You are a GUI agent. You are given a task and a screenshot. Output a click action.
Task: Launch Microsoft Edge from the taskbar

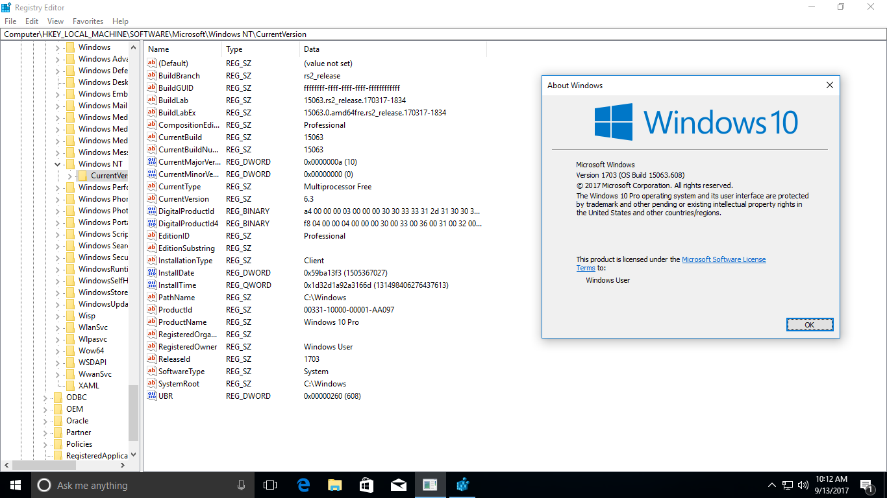(303, 485)
